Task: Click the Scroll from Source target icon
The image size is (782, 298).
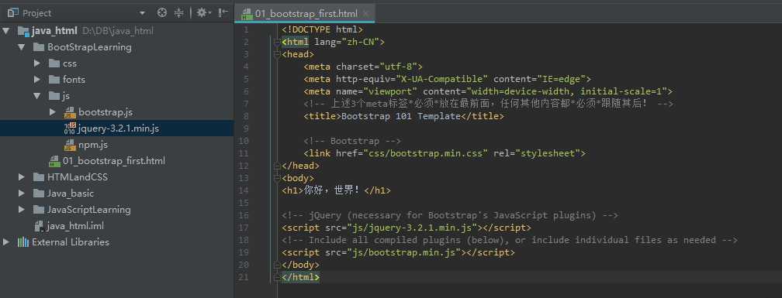Action: click(x=161, y=13)
